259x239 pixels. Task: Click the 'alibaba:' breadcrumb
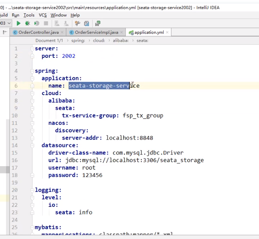[x=121, y=41]
